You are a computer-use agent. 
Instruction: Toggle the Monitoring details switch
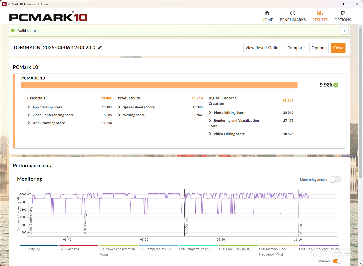pos(335,180)
